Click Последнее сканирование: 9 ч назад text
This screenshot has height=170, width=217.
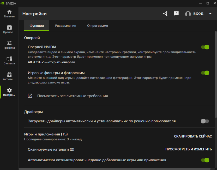point(53,139)
